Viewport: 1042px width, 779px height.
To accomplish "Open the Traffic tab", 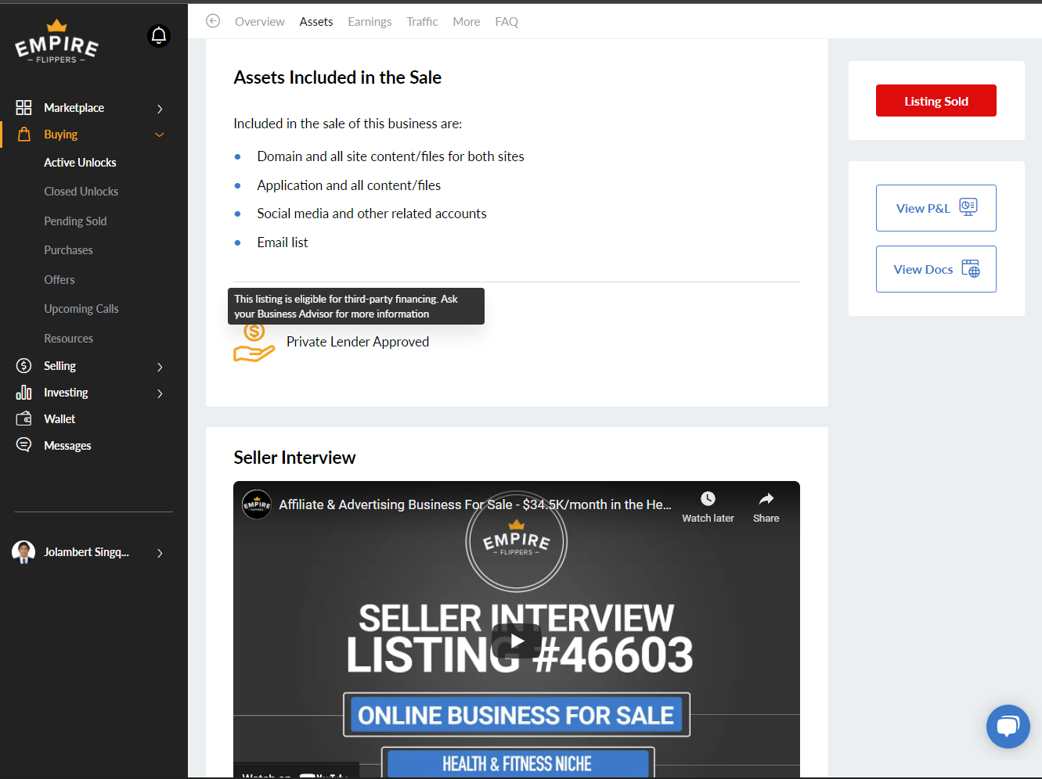I will click(422, 22).
